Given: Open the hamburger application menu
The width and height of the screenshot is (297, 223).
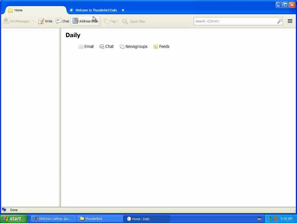Looking at the screenshot, I should (x=290, y=21).
